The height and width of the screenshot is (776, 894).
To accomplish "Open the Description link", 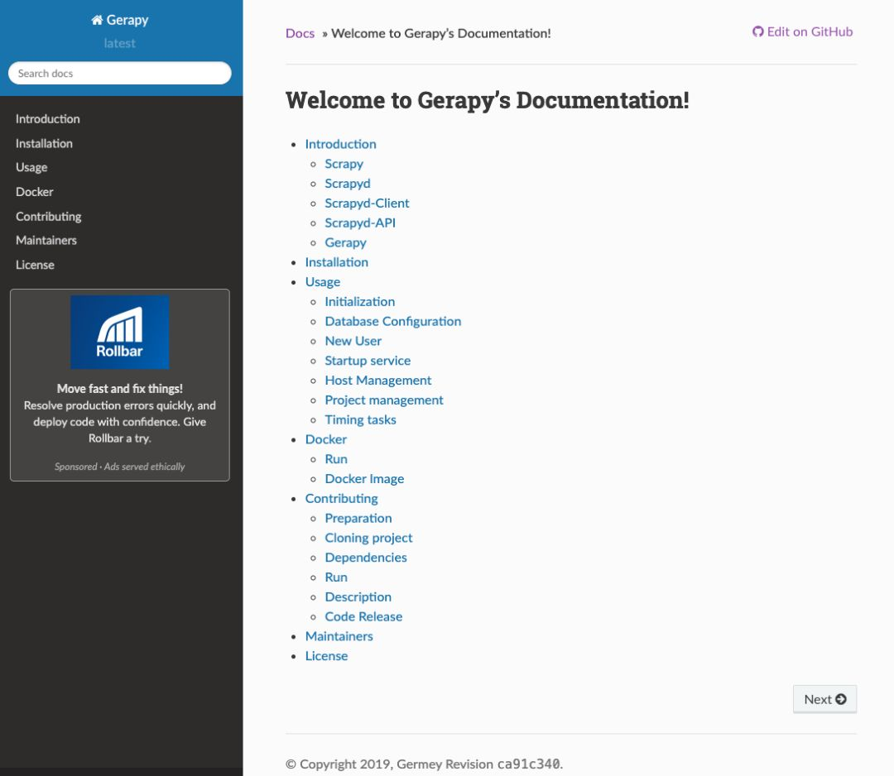I will click(x=358, y=597).
